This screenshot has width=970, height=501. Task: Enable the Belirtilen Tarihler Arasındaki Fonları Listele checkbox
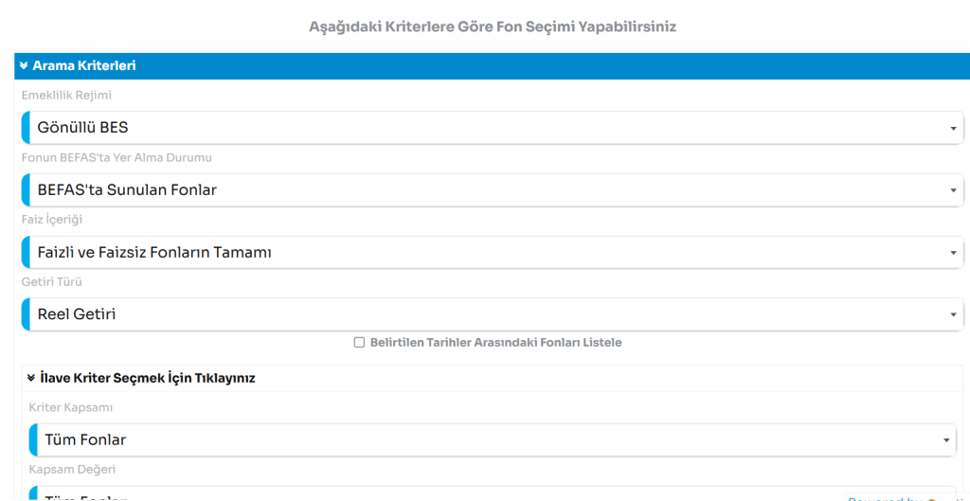click(359, 343)
